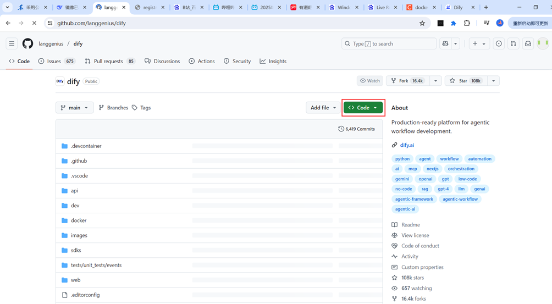Focus the Type / to search field

(389, 43)
